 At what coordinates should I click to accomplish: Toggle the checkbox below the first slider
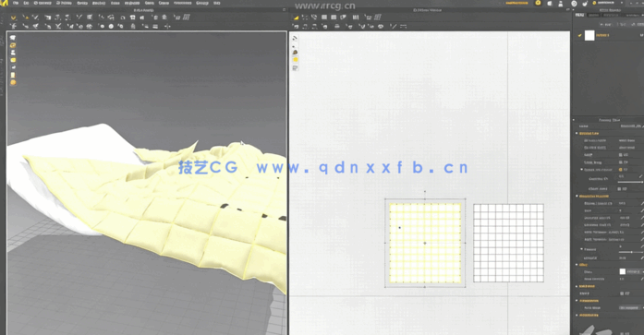click(x=620, y=188)
